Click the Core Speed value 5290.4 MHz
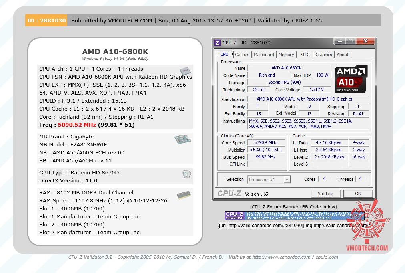The height and width of the screenshot is (273, 405). click(x=266, y=142)
